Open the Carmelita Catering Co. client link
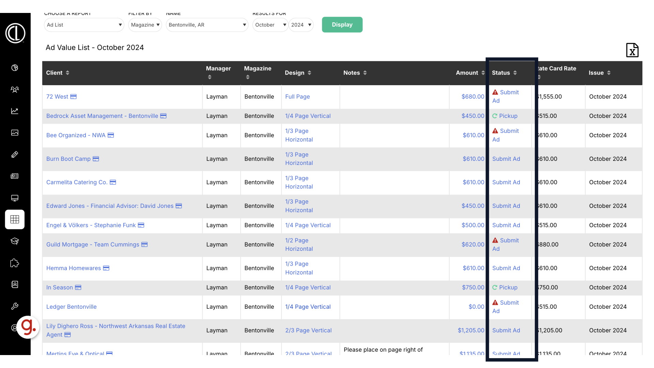 (x=77, y=182)
